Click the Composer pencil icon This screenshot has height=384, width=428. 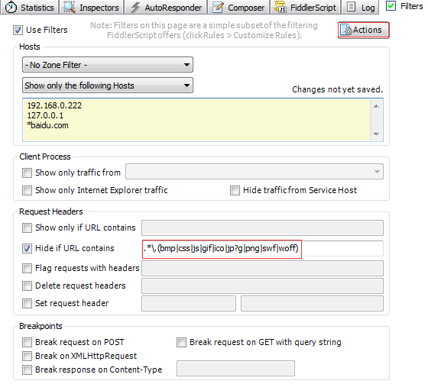tap(218, 8)
